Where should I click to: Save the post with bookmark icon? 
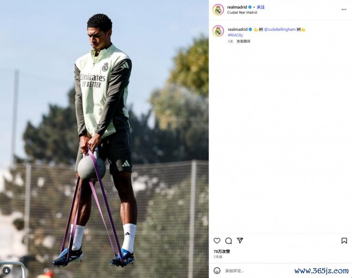(344, 241)
